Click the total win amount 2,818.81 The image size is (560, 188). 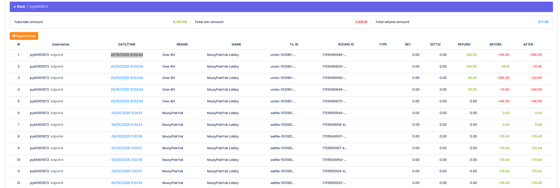coord(361,22)
